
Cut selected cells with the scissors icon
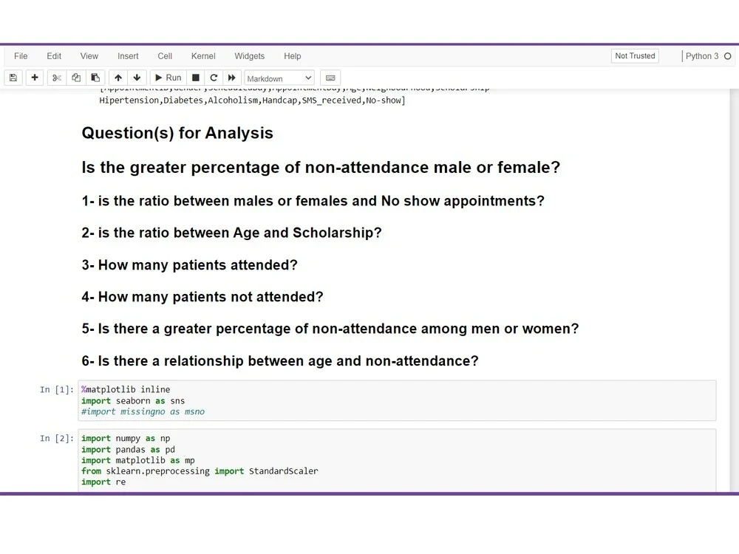[x=57, y=78]
